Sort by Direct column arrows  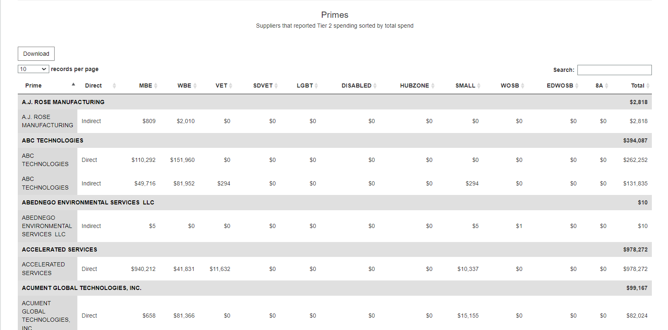[114, 85]
